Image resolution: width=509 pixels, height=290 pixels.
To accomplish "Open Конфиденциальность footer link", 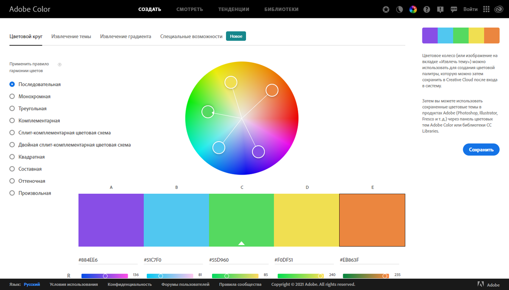I will tap(130, 284).
